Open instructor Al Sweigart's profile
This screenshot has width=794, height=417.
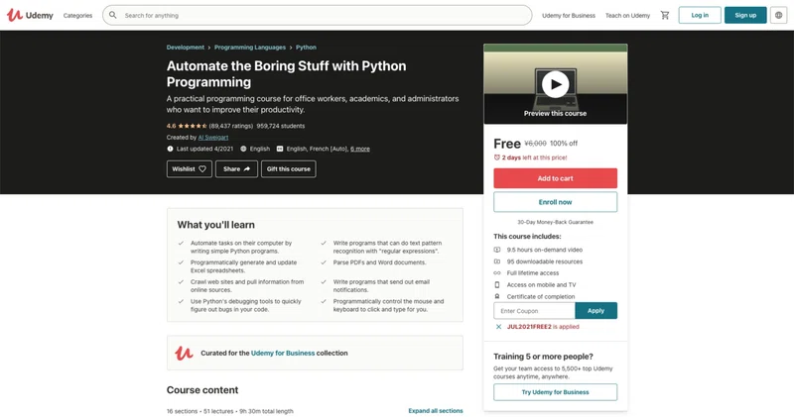pos(213,137)
